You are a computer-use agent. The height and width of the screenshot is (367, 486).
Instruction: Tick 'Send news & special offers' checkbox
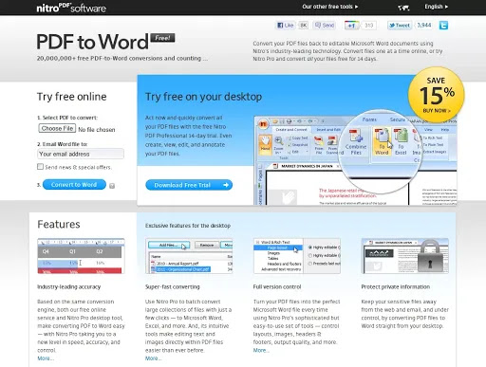coord(40,167)
